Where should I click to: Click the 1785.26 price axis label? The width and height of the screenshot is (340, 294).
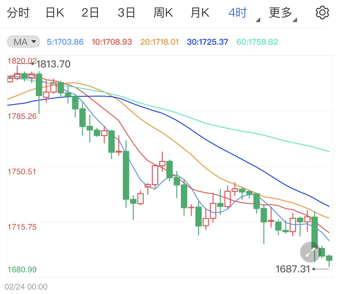(22, 116)
